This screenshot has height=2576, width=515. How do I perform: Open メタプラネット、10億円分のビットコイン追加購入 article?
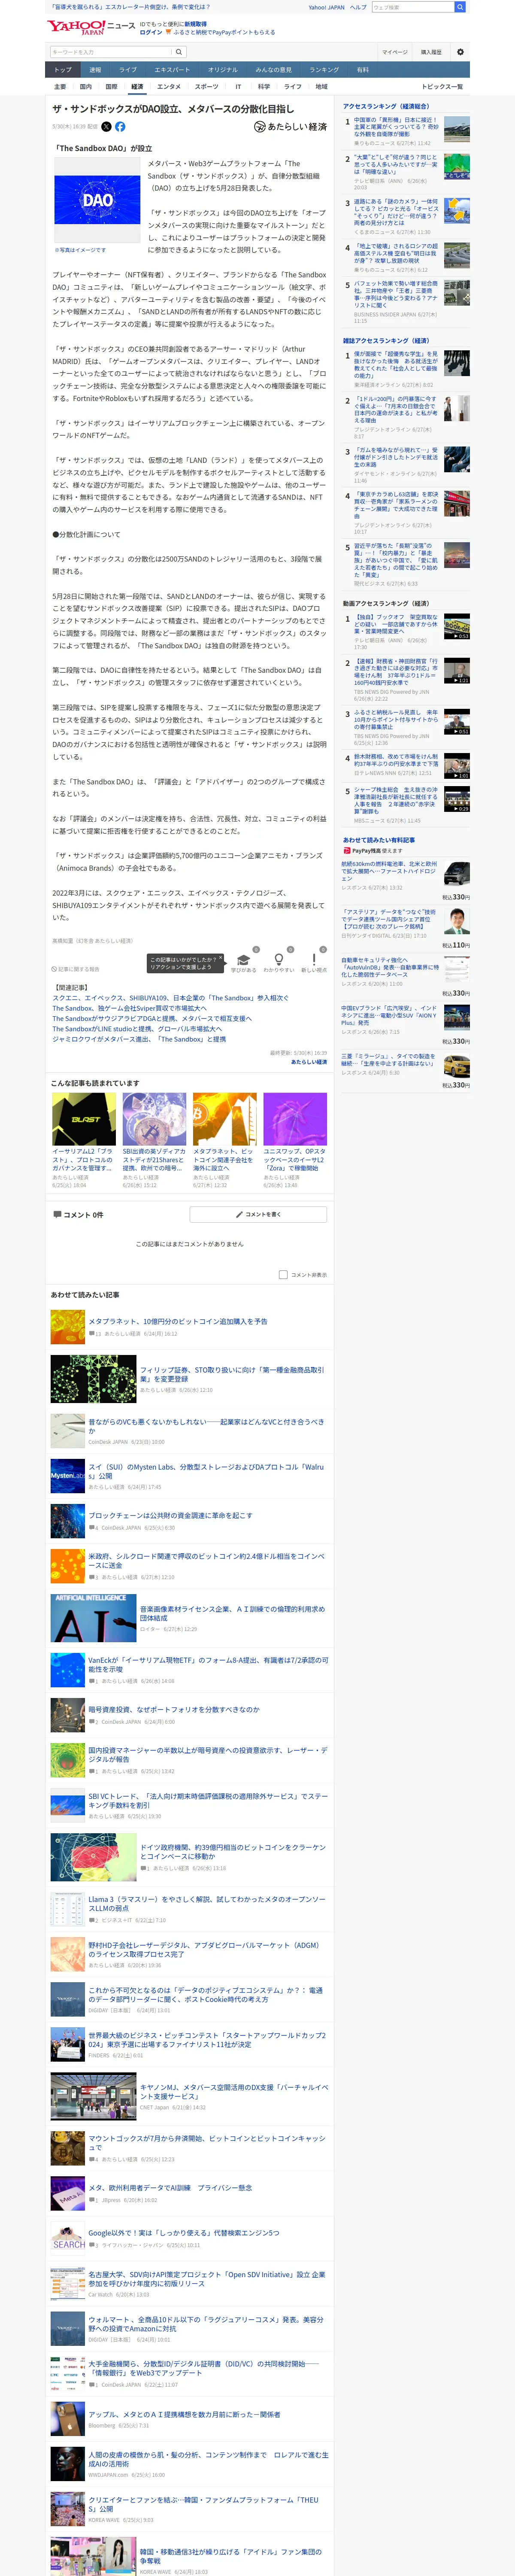[x=178, y=1321]
